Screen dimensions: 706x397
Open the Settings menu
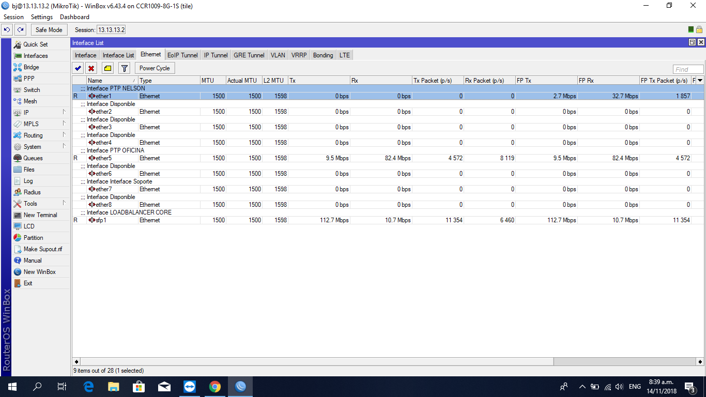tap(42, 17)
